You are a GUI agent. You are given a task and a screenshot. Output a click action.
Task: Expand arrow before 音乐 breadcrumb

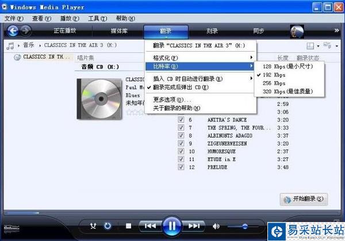19,45
